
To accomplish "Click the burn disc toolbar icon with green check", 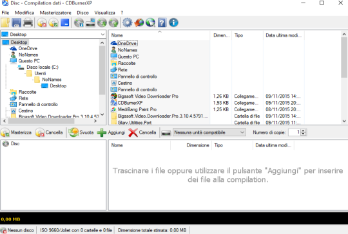I will coord(53,22).
